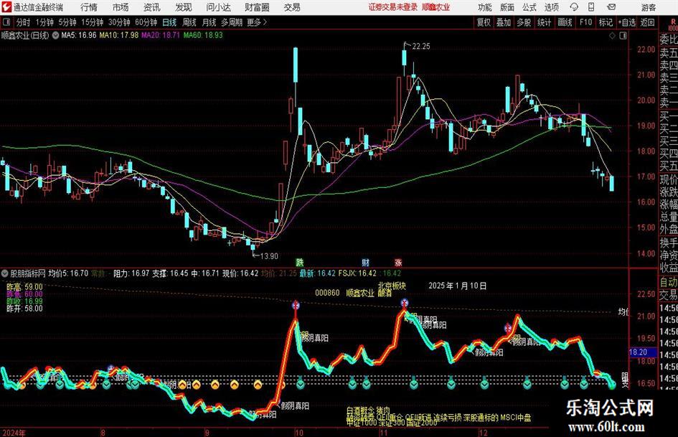Click the MA60: 18.93 value
Image resolution: width=678 pixels, height=437 pixels.
(x=203, y=35)
